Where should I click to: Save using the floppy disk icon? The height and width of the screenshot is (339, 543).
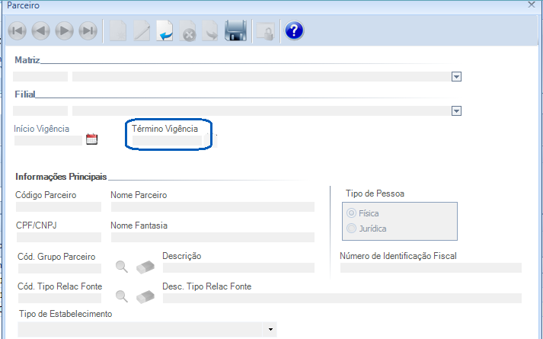click(236, 30)
